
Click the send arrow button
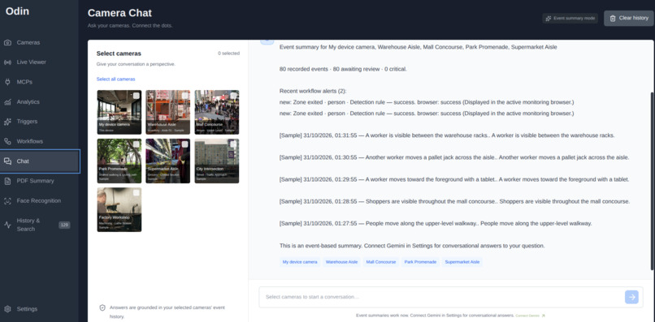click(x=631, y=297)
